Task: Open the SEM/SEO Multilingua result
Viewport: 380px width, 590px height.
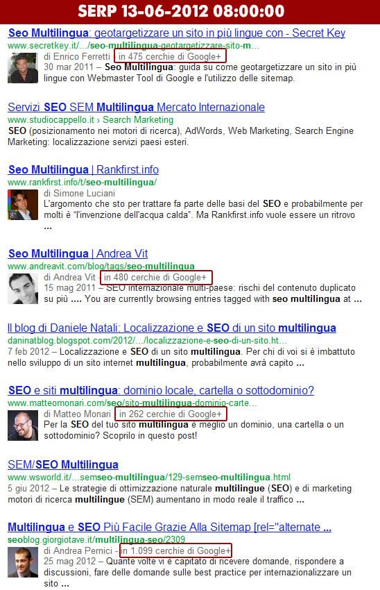Action: point(63,464)
